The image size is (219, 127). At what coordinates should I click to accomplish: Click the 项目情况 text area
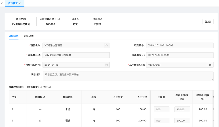coord(128,76)
